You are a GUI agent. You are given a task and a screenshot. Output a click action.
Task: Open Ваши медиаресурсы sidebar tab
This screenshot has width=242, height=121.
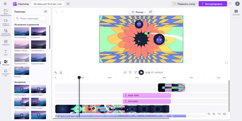pyautogui.click(x=6, y=13)
